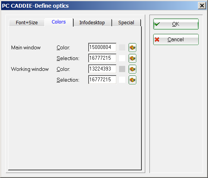
Task: Focus the Main window Color field 15000804
Action: tap(102, 47)
